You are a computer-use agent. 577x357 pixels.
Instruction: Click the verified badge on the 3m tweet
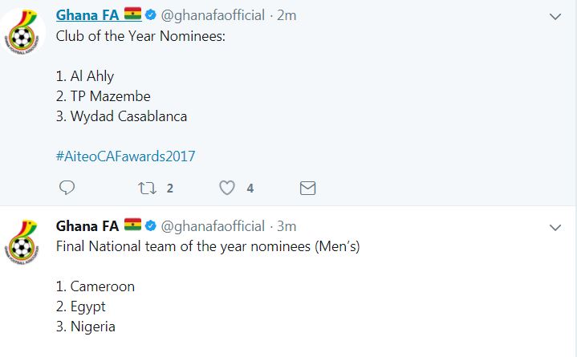click(x=150, y=225)
